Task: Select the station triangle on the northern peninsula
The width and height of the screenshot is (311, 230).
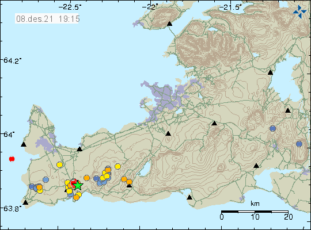Action: [x=169, y=24]
